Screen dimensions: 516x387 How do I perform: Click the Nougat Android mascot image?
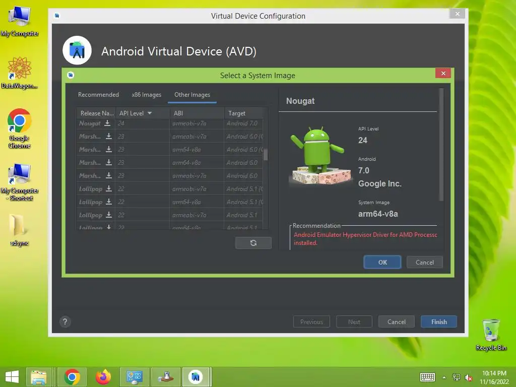coord(320,156)
